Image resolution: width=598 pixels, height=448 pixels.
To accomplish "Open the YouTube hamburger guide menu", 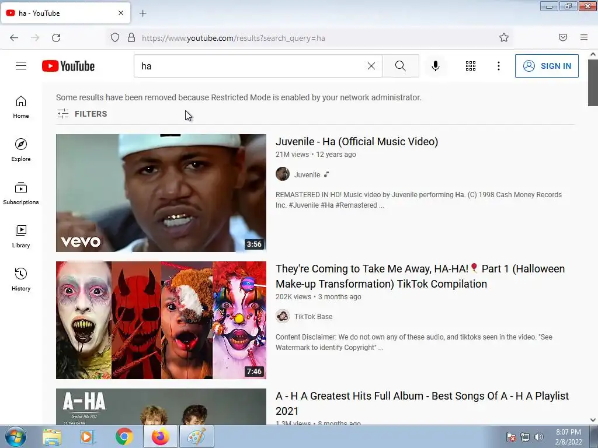I will [21, 66].
